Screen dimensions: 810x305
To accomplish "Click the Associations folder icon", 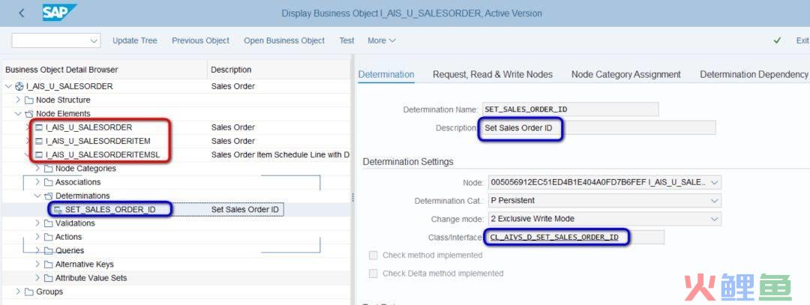I will click(49, 182).
